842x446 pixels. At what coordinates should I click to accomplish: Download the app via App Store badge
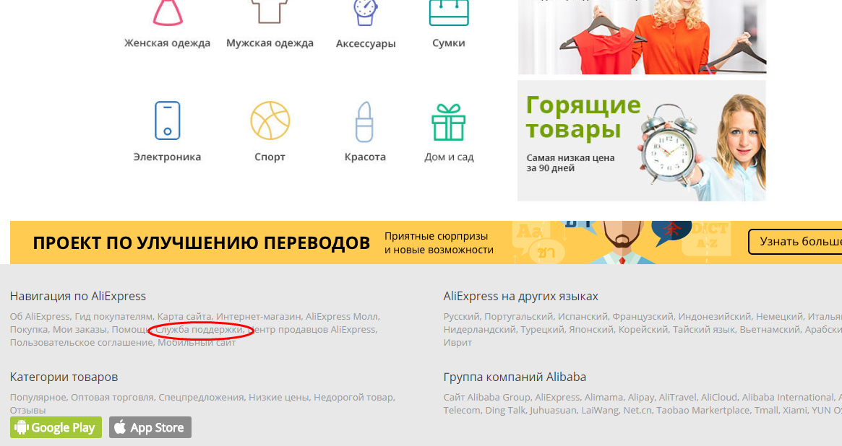(150, 427)
